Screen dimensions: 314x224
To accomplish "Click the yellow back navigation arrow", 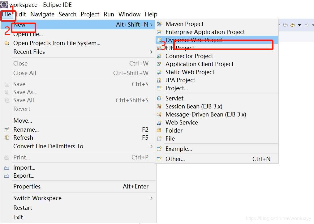I will click(293, 25).
